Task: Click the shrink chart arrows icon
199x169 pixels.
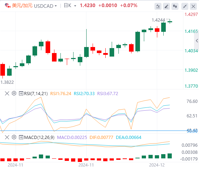Action: point(185,6)
